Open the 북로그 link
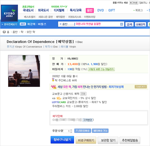The width and height of the screenshot is (150, 146). 139,10
